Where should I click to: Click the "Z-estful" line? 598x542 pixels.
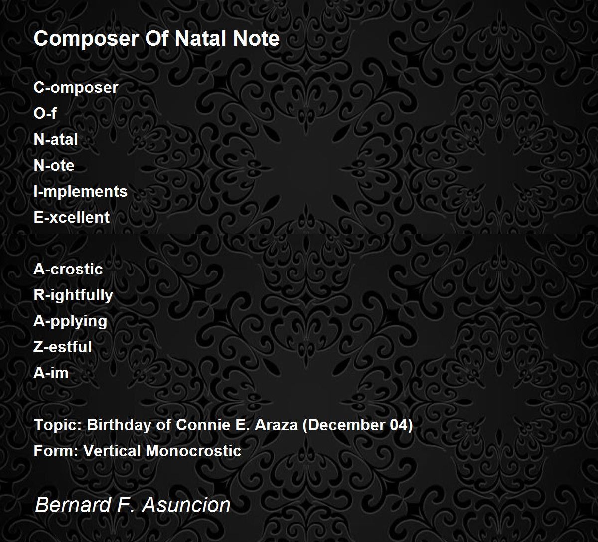point(63,347)
